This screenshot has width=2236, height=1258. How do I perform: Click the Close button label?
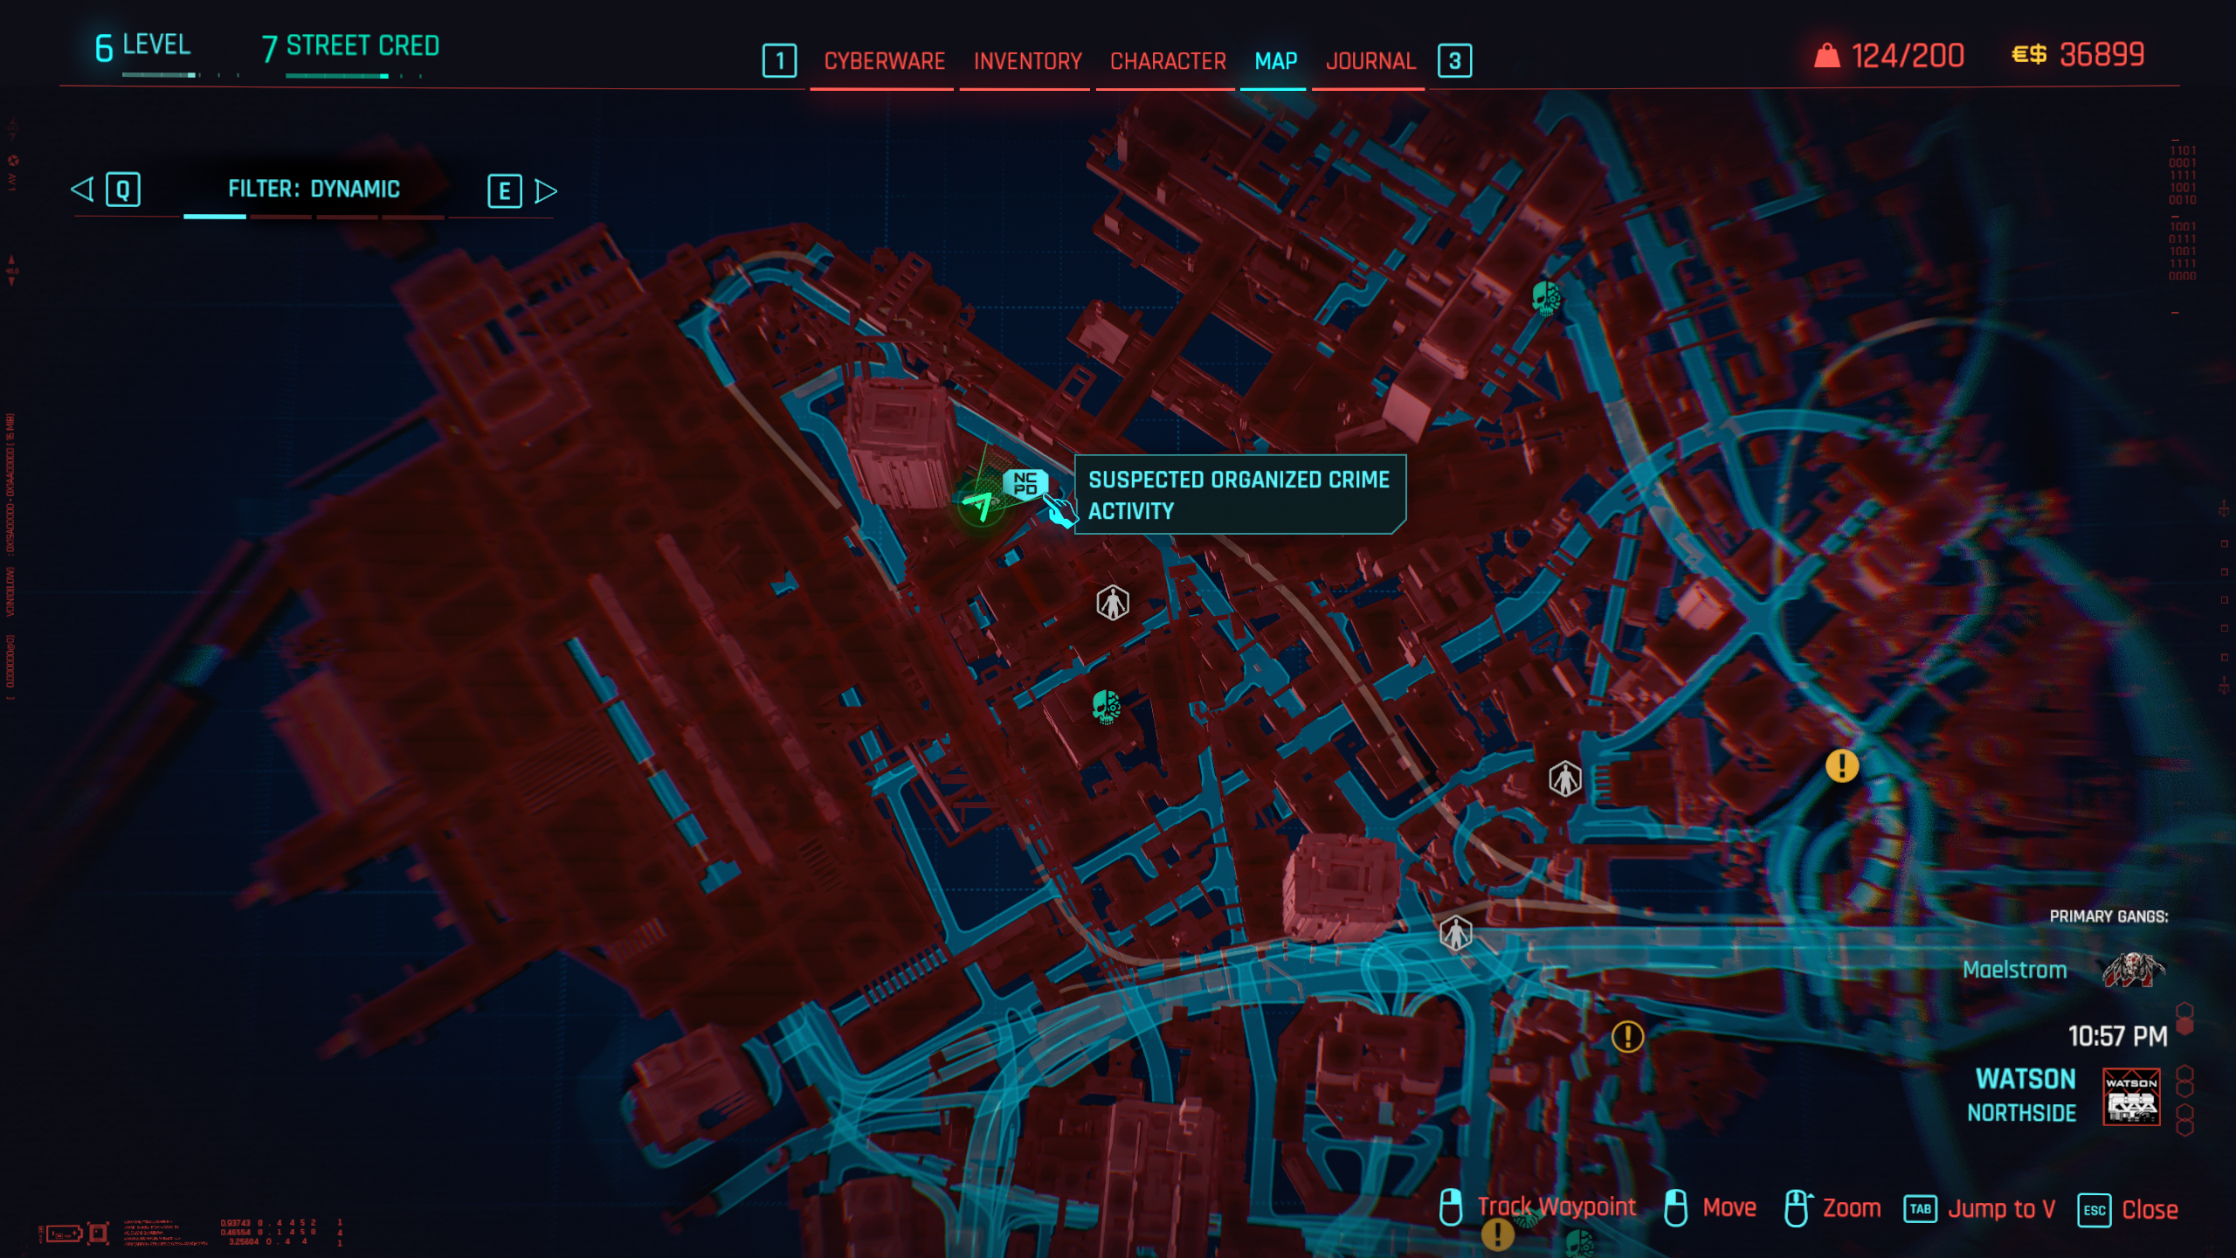click(2149, 1209)
